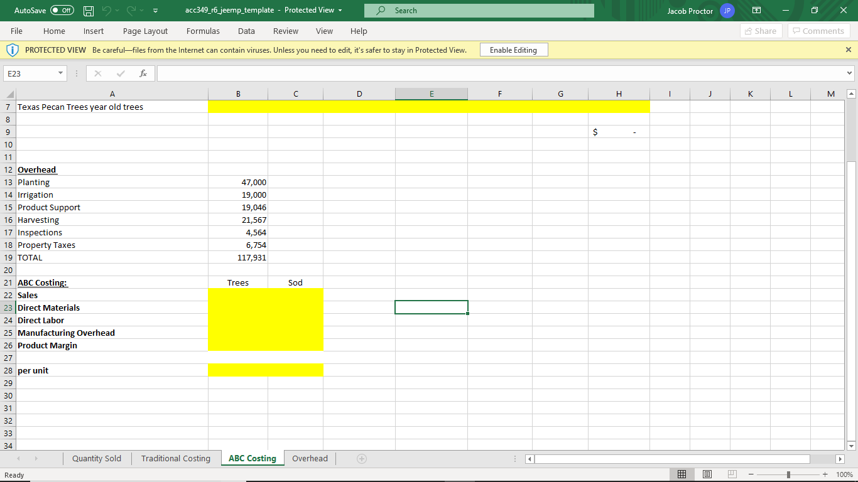Click the Share button

pos(760,31)
